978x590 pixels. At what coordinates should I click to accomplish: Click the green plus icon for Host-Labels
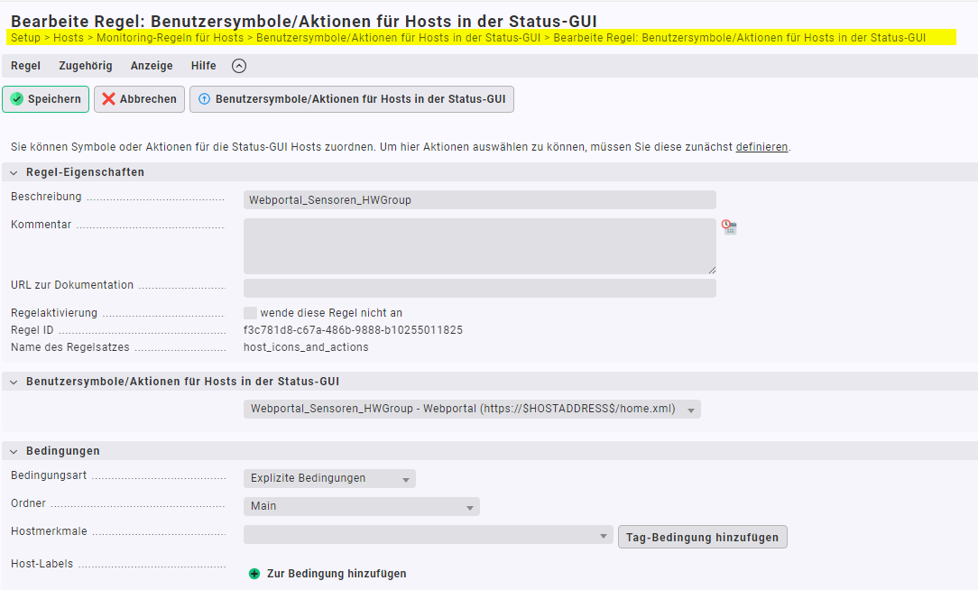pos(254,574)
